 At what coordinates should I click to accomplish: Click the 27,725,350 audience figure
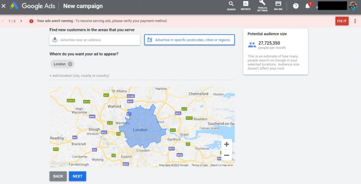[x=269, y=43]
